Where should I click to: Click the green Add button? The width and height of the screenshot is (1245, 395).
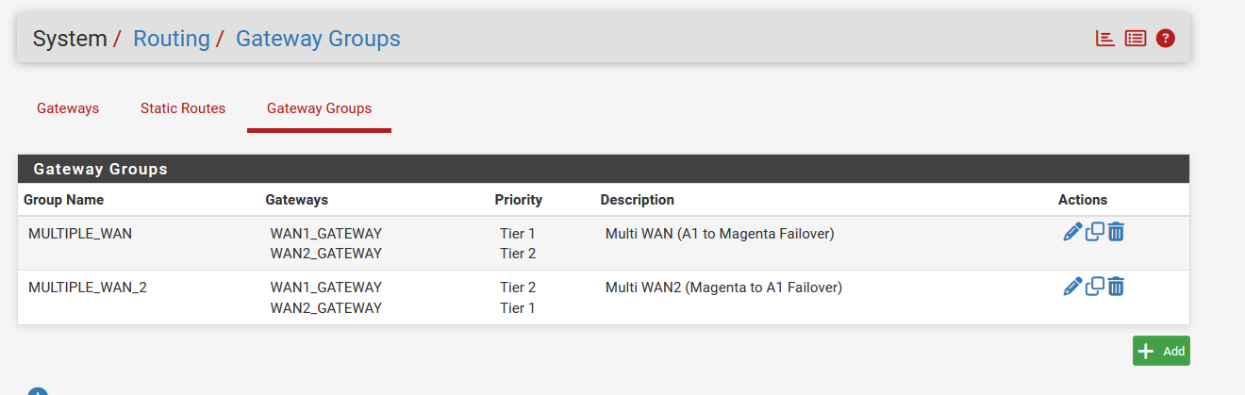[1161, 351]
